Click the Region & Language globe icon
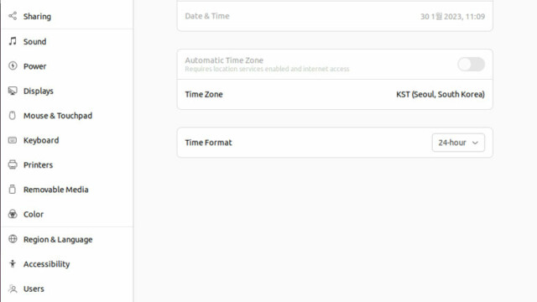The height and width of the screenshot is (302, 537). click(13, 239)
